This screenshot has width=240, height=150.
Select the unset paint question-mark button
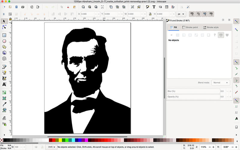214,35
